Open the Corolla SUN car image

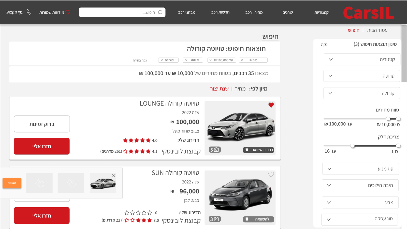(240, 197)
